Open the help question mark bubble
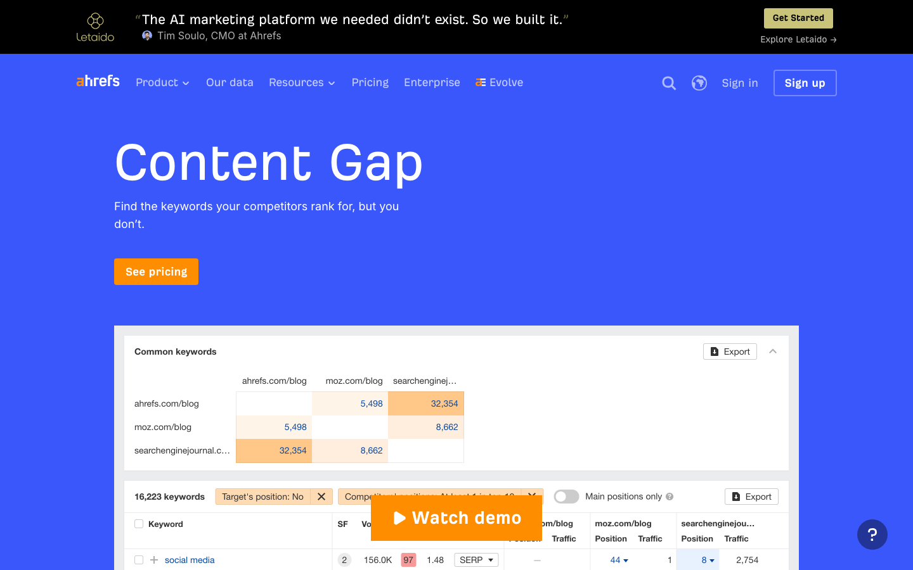This screenshot has width=913, height=570. pos(872,535)
